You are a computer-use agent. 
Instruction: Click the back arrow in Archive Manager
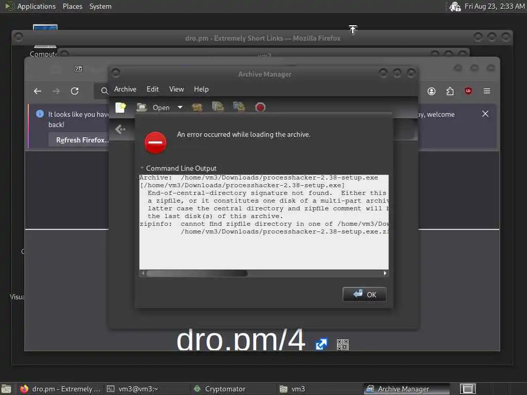point(120,129)
